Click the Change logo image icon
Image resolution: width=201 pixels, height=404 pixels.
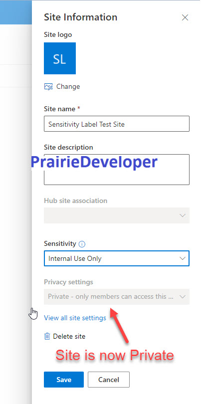[x=48, y=87]
